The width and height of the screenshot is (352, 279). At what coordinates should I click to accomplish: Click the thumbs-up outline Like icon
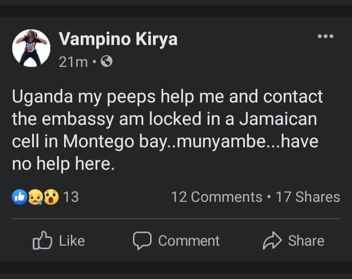42,241
